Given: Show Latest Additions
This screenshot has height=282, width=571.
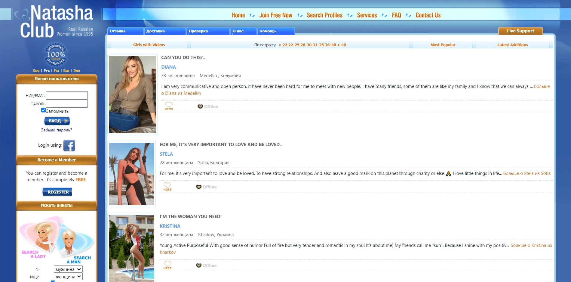Looking at the screenshot, I should (513, 45).
